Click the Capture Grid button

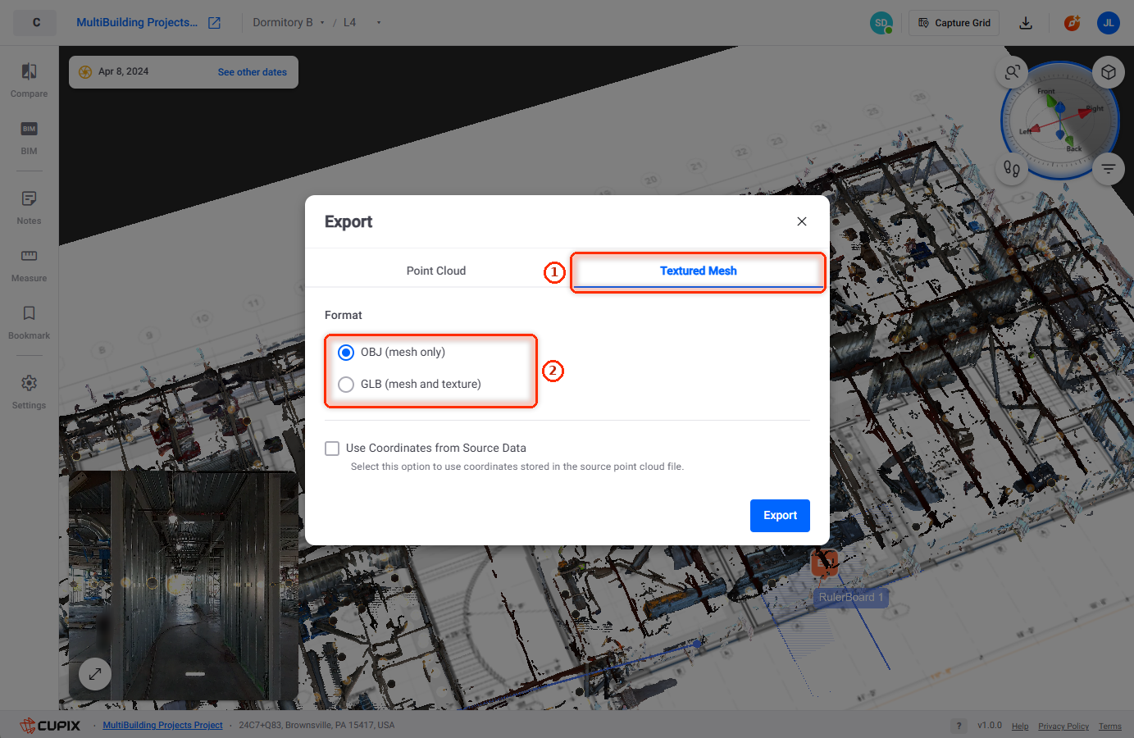pos(954,23)
